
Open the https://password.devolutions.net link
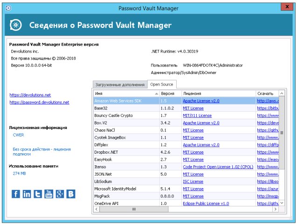39,102
